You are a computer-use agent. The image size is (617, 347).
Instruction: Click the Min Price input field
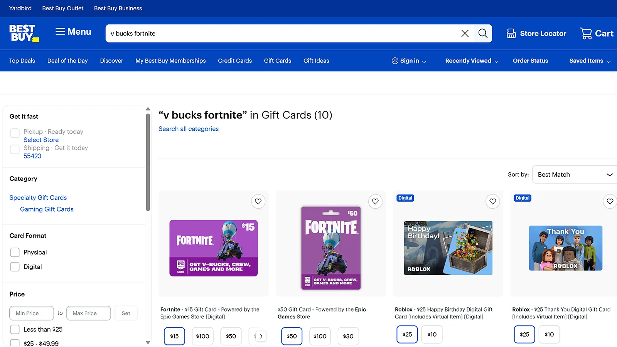31,313
